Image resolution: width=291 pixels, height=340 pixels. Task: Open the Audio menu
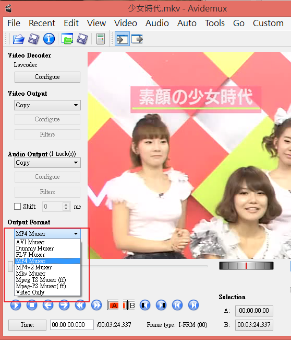157,23
